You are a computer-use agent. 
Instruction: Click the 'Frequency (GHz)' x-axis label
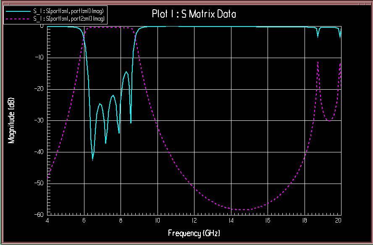(194, 233)
